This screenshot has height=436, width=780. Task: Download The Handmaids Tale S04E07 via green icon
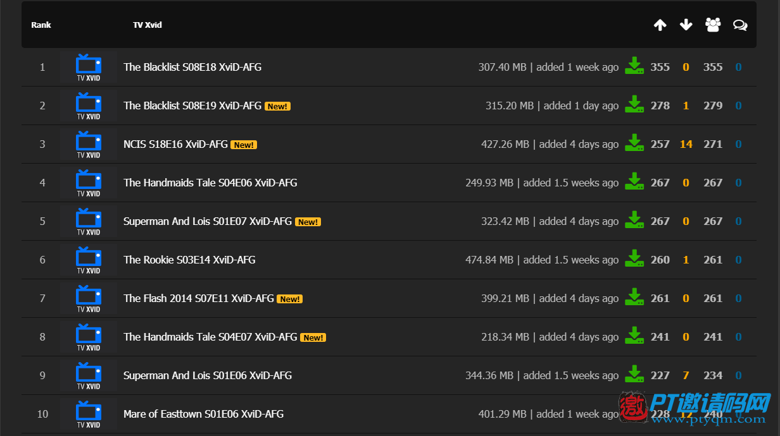point(634,336)
